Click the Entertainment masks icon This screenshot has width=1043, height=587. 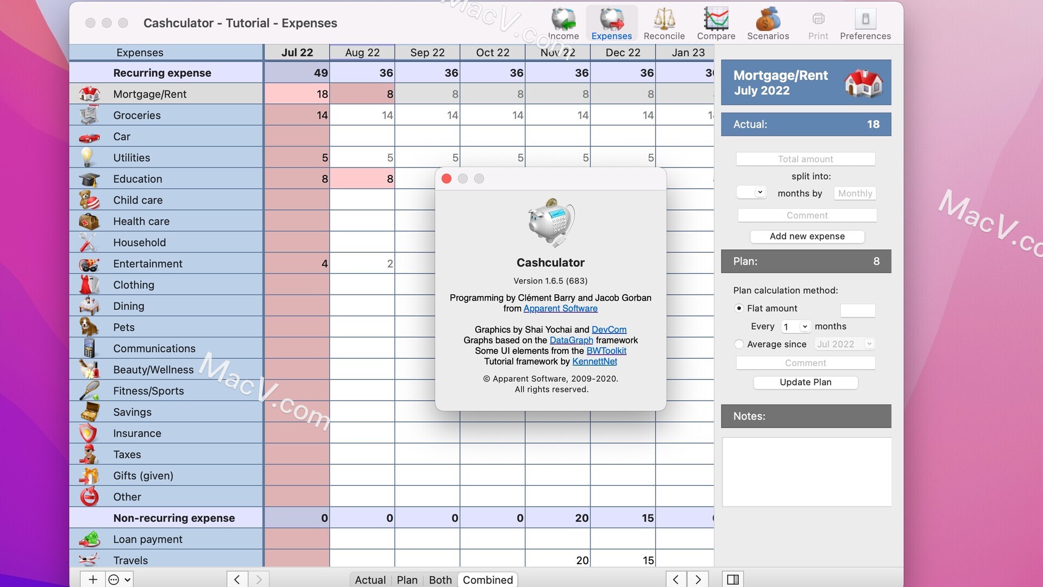click(89, 264)
